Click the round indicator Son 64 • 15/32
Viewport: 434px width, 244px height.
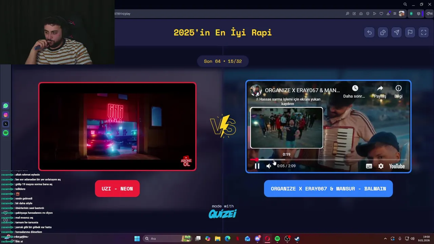pos(223,61)
